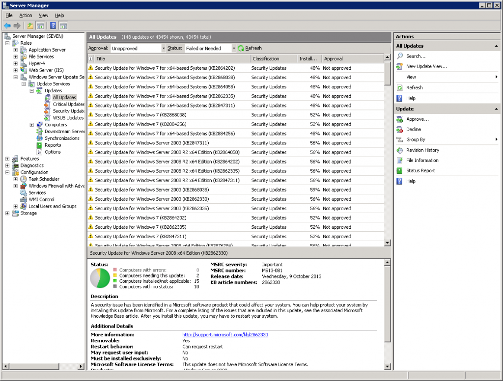Collapse the All Updates actions section
This screenshot has height=381, width=503.
point(496,46)
